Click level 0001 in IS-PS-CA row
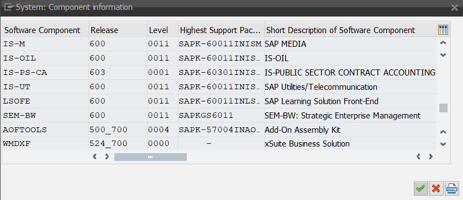The height and width of the screenshot is (200, 463). (x=162, y=73)
